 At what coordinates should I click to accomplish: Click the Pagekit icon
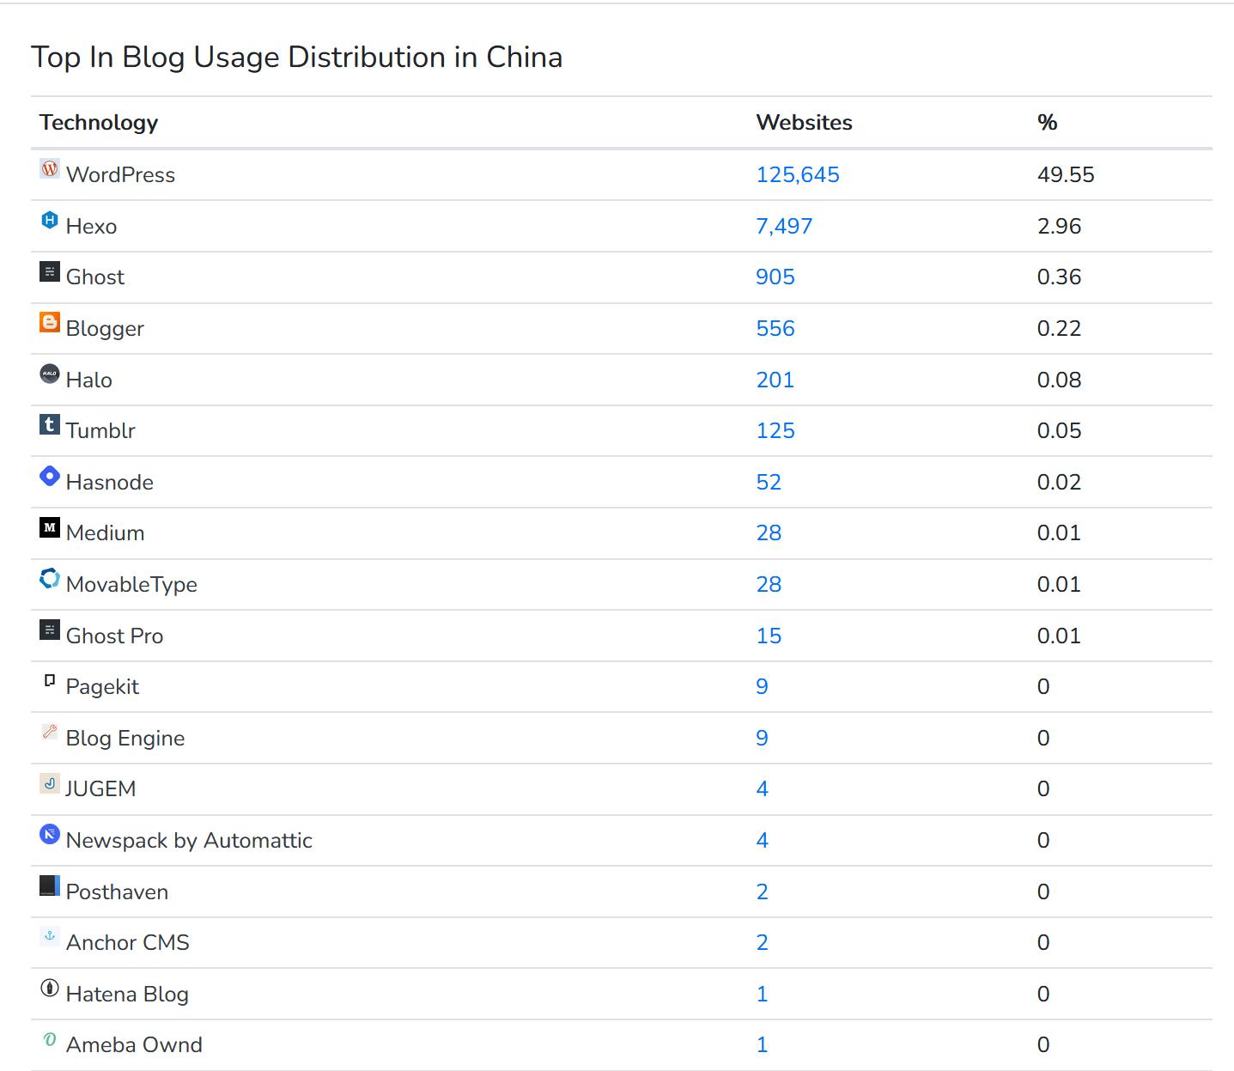[50, 681]
